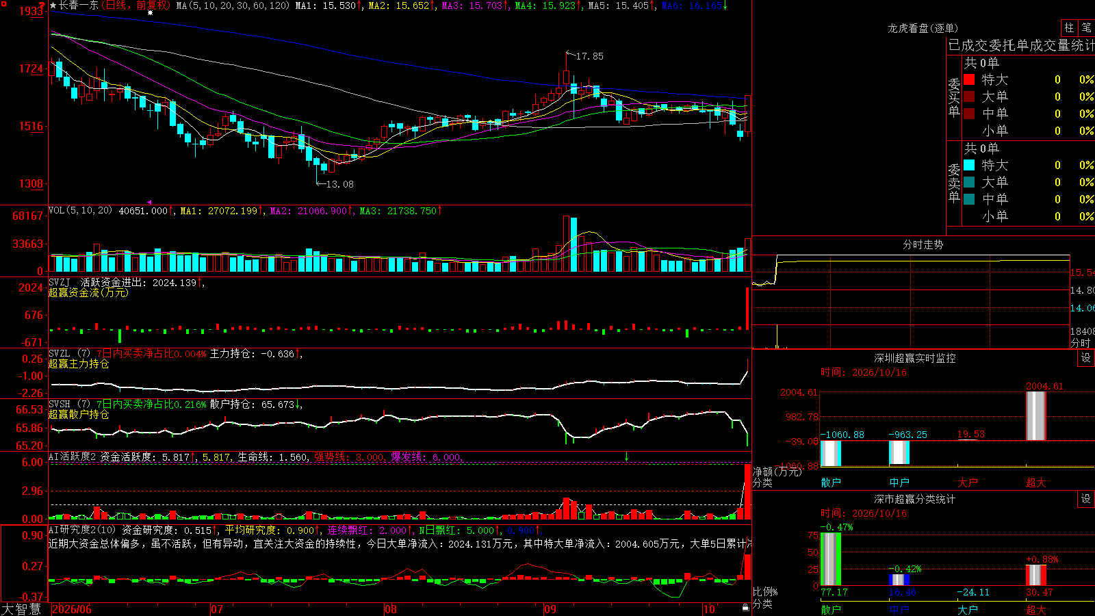The width and height of the screenshot is (1095, 616).
Task: Click the teal 中单 sell swatch
Action: [969, 199]
